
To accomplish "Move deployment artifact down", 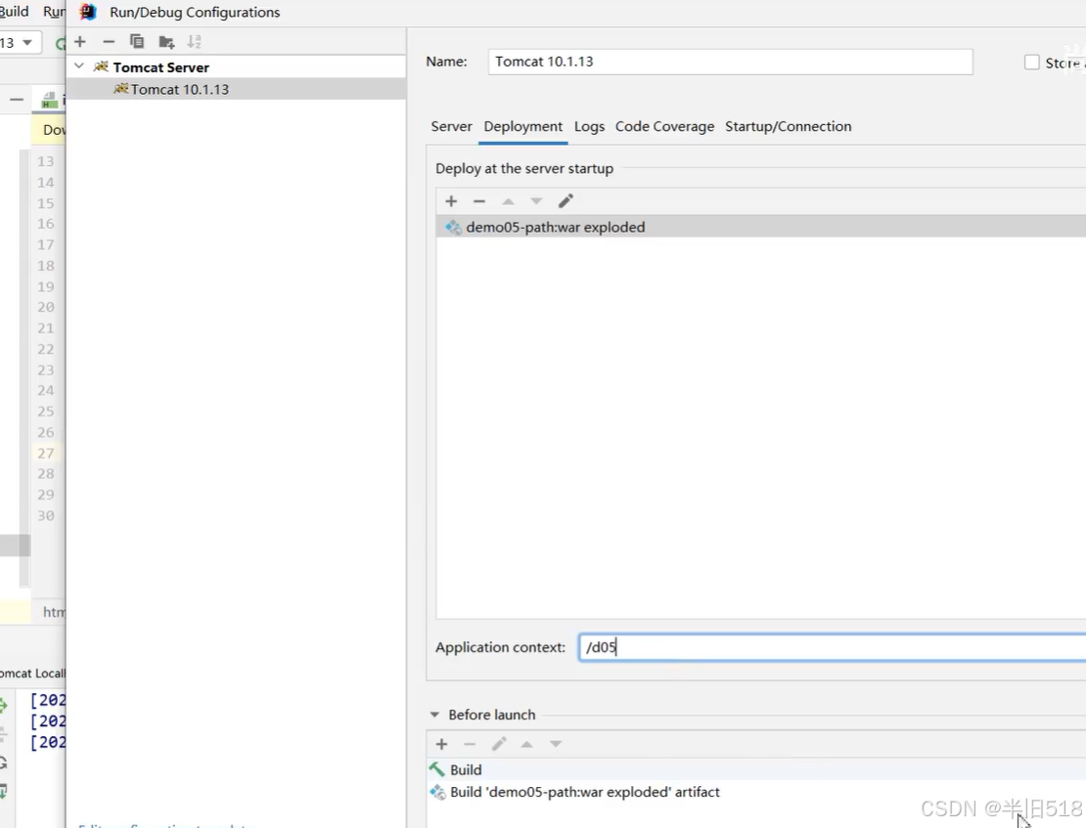I will [536, 201].
